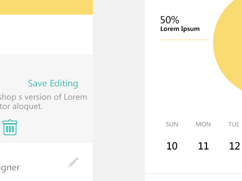Click the gray gutter between the panels
The image size is (242, 181).
pos(119,90)
